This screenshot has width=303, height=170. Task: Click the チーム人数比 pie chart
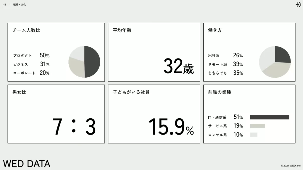[84, 62]
